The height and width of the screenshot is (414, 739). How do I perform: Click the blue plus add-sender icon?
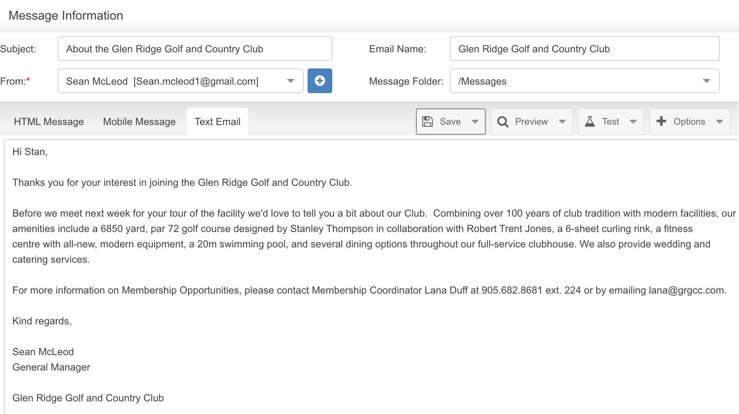pyautogui.click(x=320, y=81)
